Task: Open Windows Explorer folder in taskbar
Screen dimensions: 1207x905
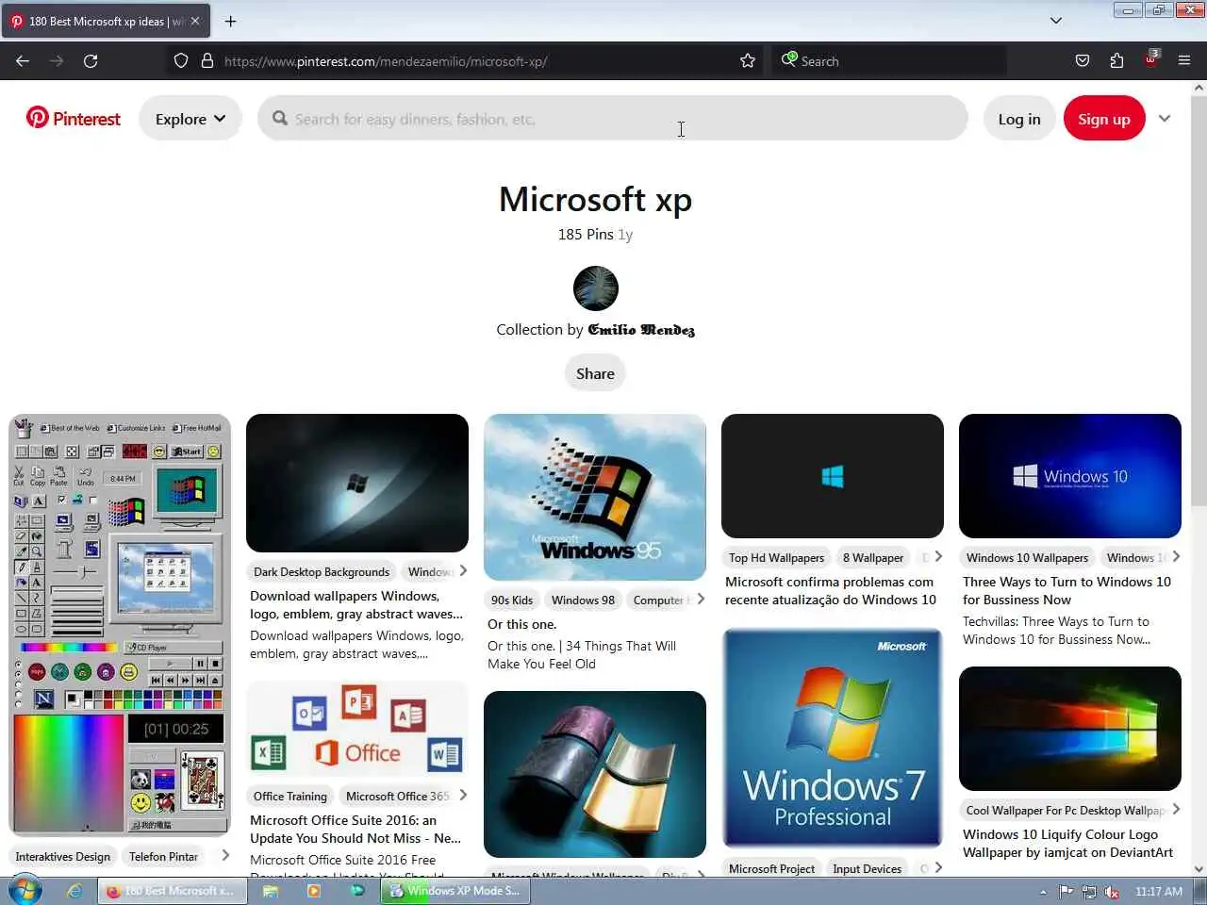Action: click(x=271, y=891)
